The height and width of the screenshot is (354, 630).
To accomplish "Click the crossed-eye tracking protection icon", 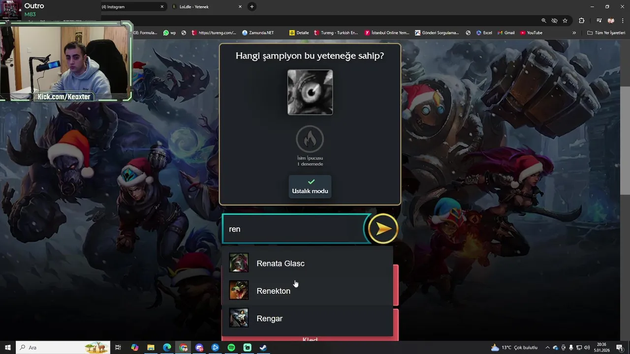I will pyautogui.click(x=554, y=21).
